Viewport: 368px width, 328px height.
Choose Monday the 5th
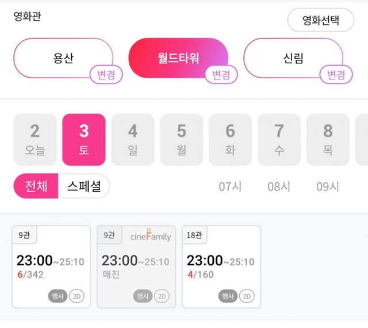[x=182, y=139]
